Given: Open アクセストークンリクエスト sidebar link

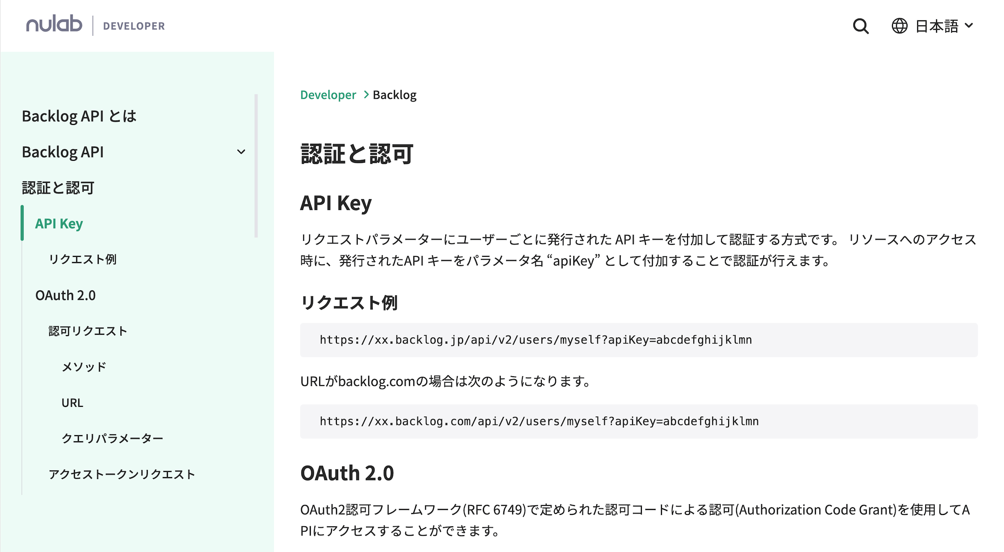Looking at the screenshot, I should (x=122, y=475).
